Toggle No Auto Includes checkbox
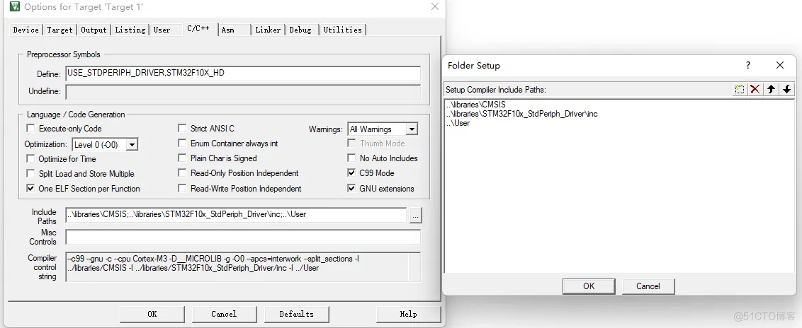Viewport: 802px width, 328px height. [x=351, y=158]
